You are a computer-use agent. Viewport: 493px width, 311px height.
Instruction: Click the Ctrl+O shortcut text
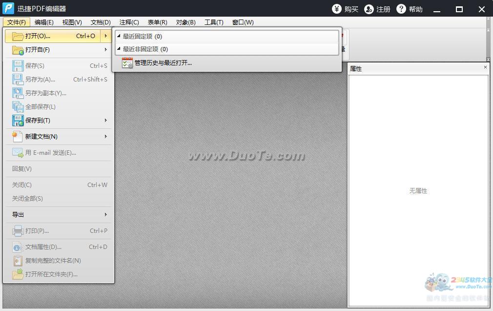85,36
